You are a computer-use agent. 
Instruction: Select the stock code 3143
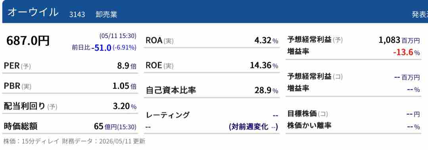pos(77,14)
